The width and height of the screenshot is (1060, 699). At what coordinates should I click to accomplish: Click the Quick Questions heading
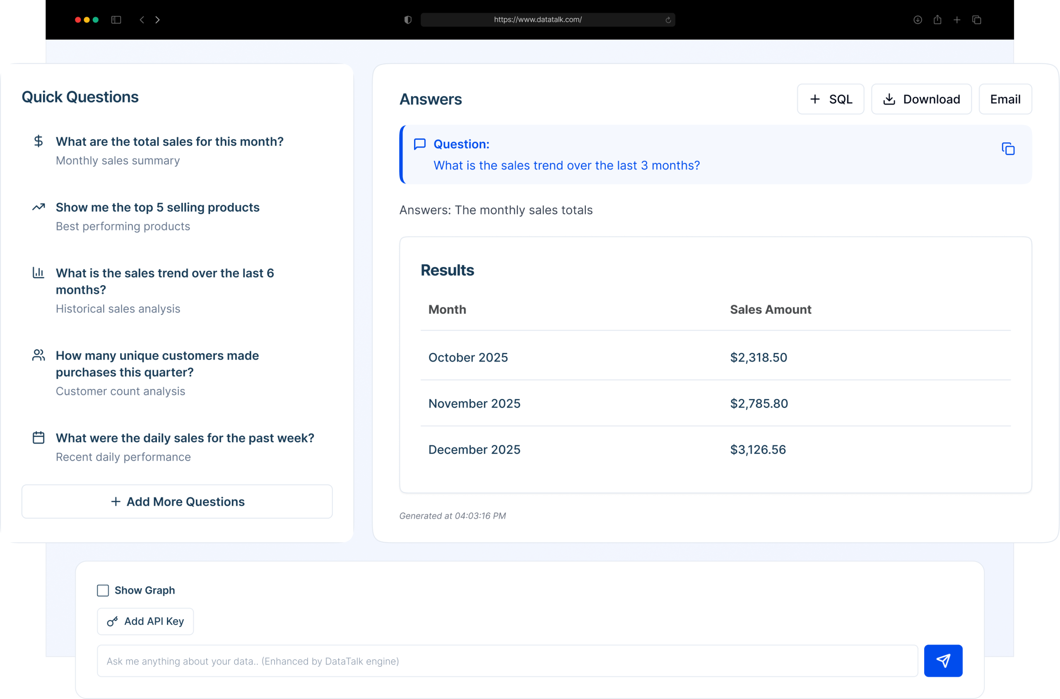pos(80,97)
